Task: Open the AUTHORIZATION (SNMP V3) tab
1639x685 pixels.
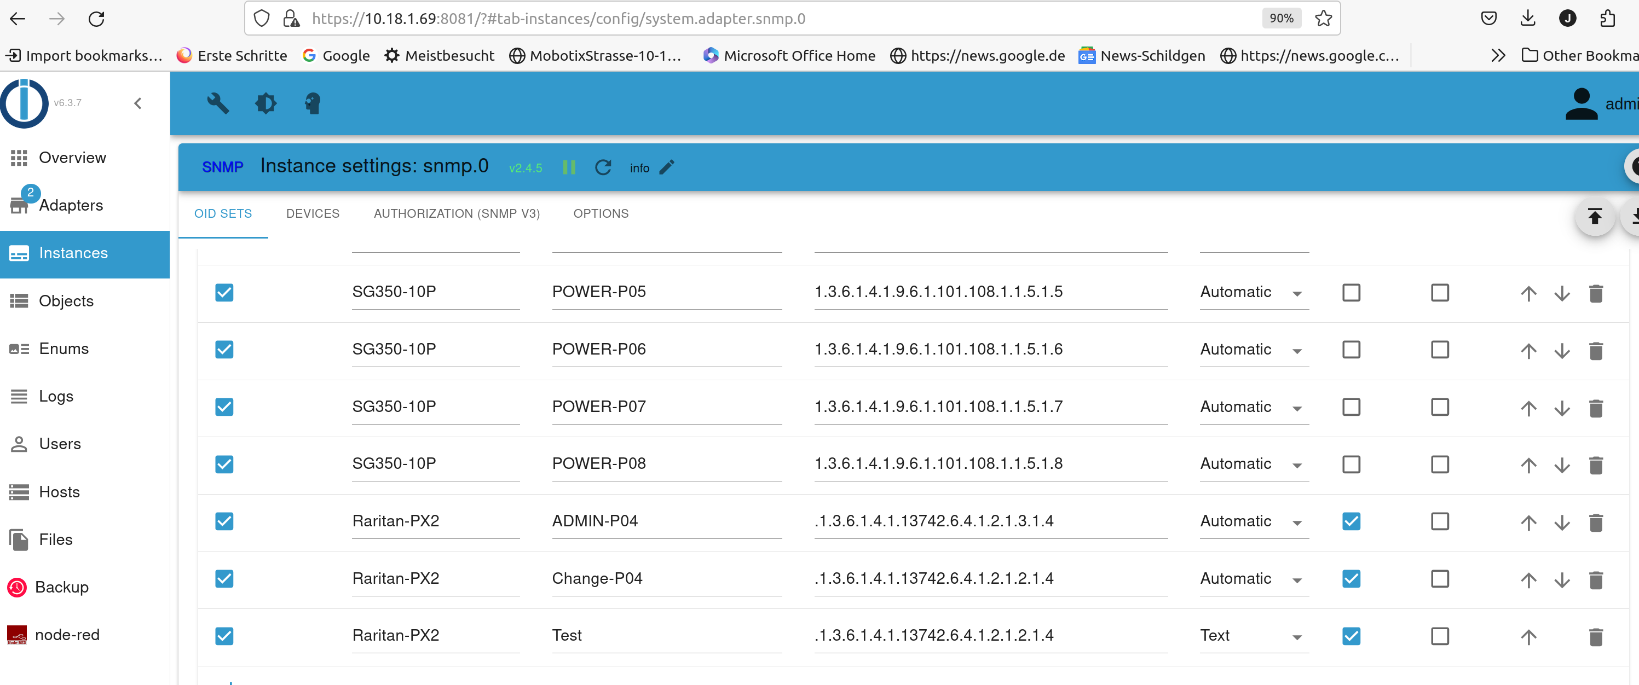Action: (x=457, y=214)
